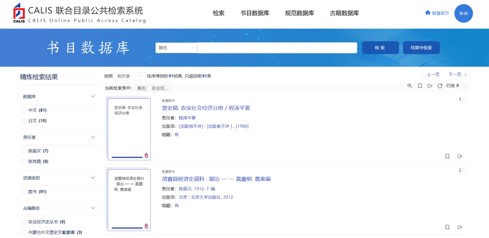Click the CALIS logo icon
This screenshot has height=238, width=489.
click(19, 13)
